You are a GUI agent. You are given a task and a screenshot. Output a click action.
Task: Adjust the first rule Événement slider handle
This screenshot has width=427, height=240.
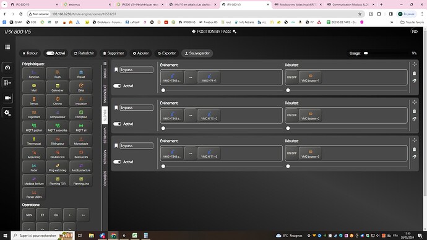coord(163,90)
